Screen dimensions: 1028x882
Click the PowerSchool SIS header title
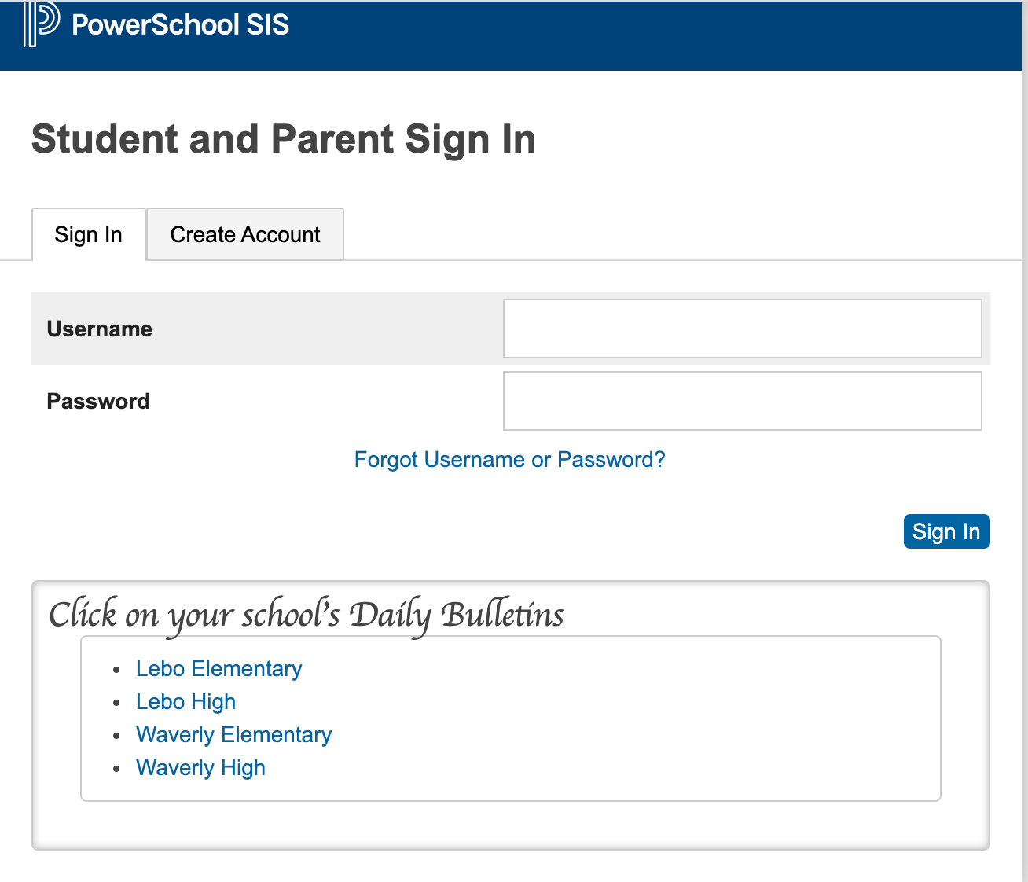coord(180,24)
